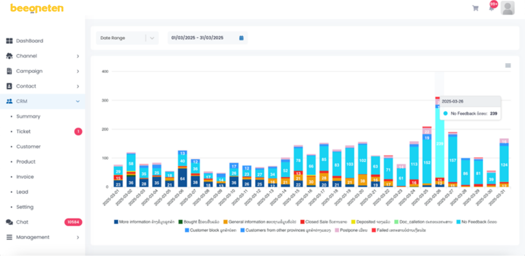Click the beeneten logo link
The width and height of the screenshot is (525, 256).
37,9
